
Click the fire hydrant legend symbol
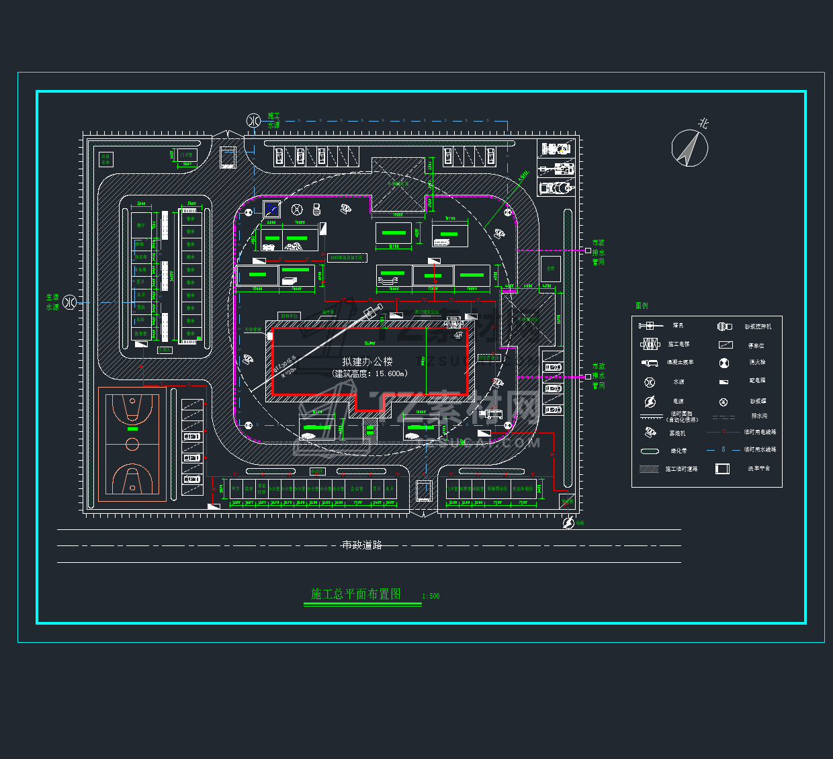724,363
